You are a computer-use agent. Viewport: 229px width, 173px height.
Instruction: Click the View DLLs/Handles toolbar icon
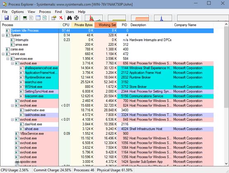pyautogui.click(x=45, y=18)
